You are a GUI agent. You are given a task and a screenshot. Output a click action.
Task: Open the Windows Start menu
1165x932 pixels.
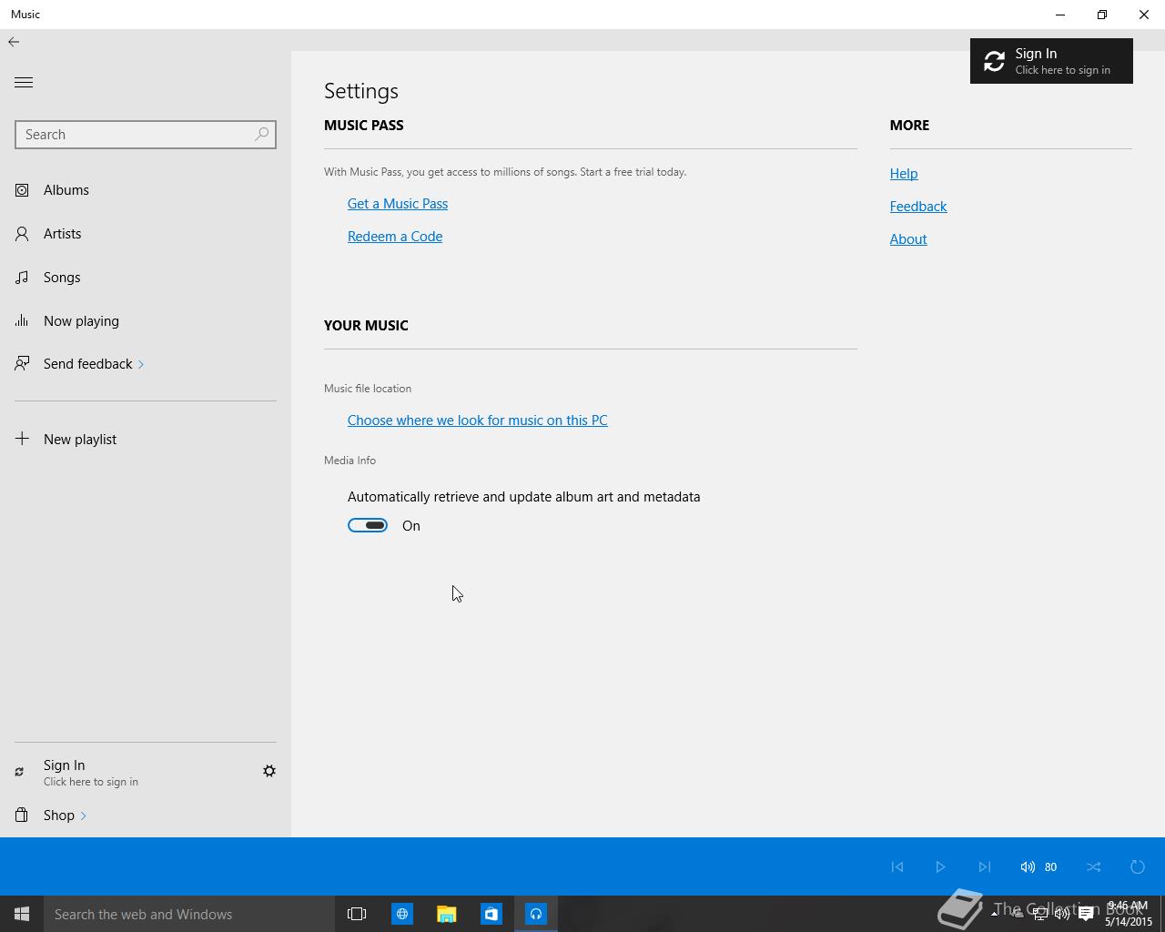coord(22,914)
